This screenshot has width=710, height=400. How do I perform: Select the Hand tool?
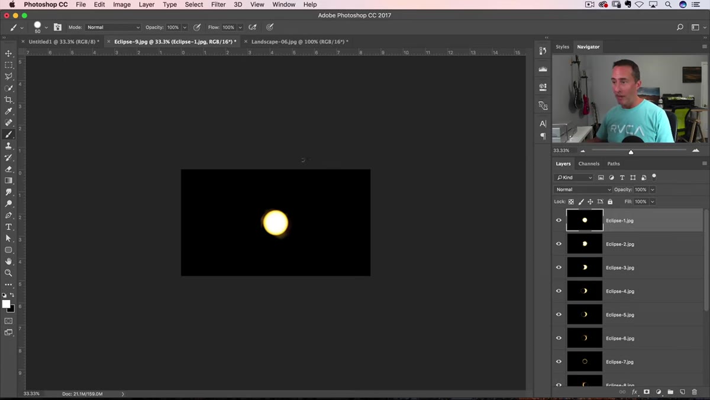[8, 262]
